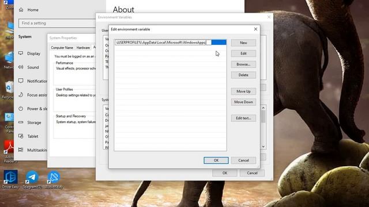Click Find a setting search box
This screenshot has width=369, height=207.
coord(57,23)
